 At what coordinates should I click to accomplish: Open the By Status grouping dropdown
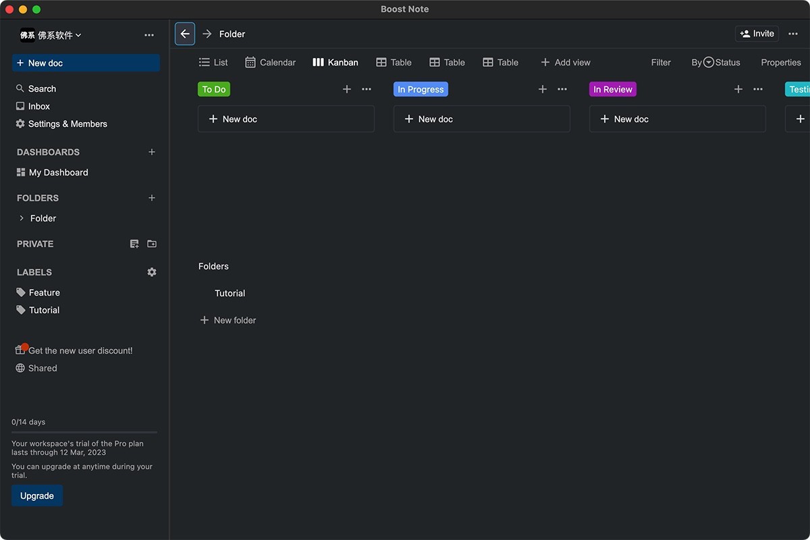coord(716,62)
